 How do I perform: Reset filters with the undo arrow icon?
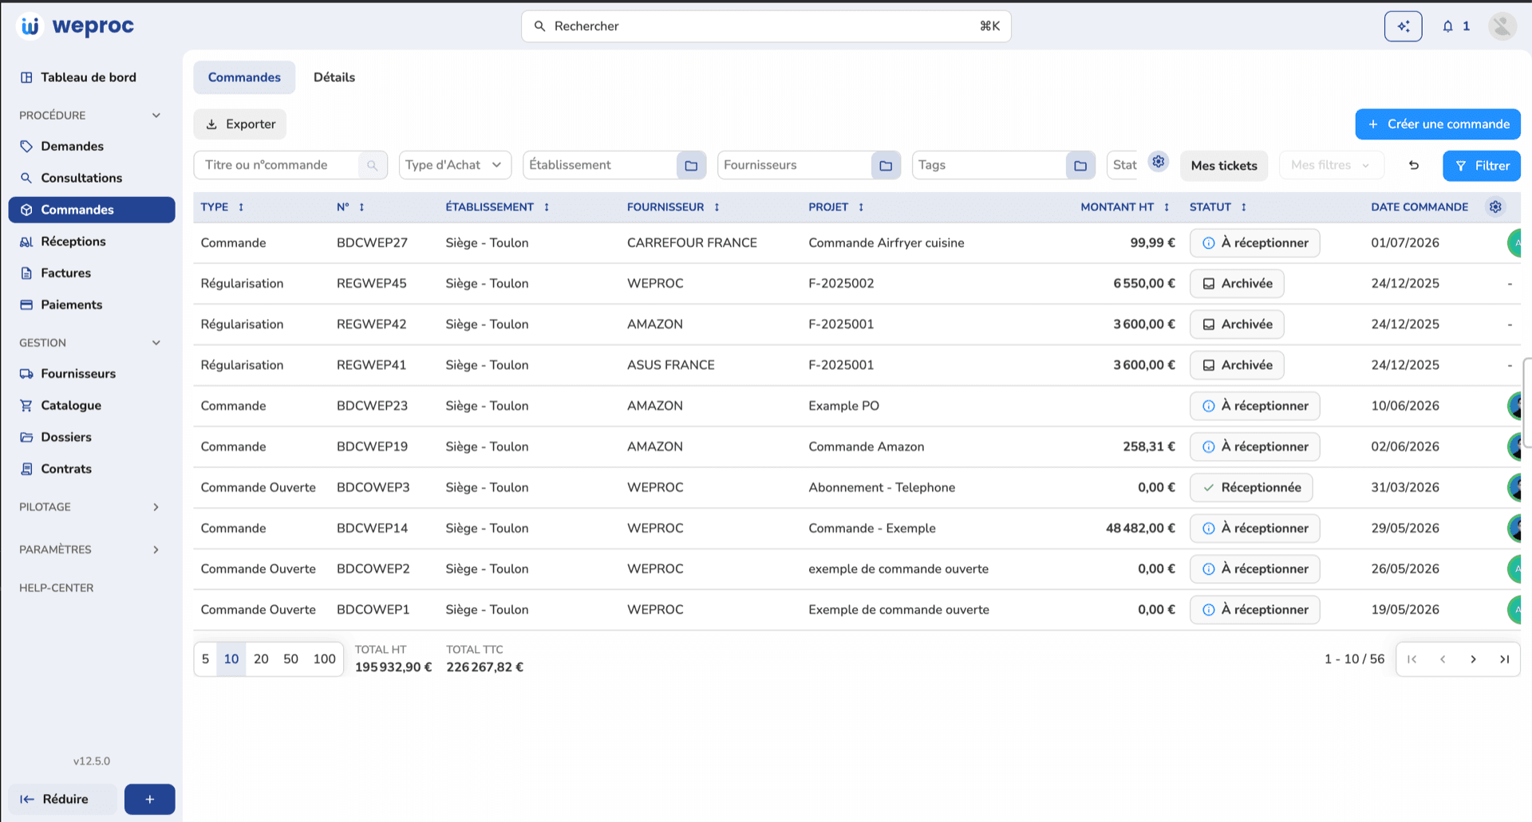[1413, 165]
